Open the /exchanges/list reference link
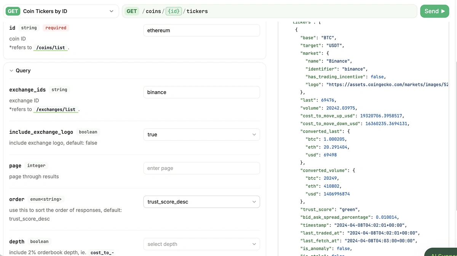Viewport: 457px width, 256px height. [x=56, y=109]
